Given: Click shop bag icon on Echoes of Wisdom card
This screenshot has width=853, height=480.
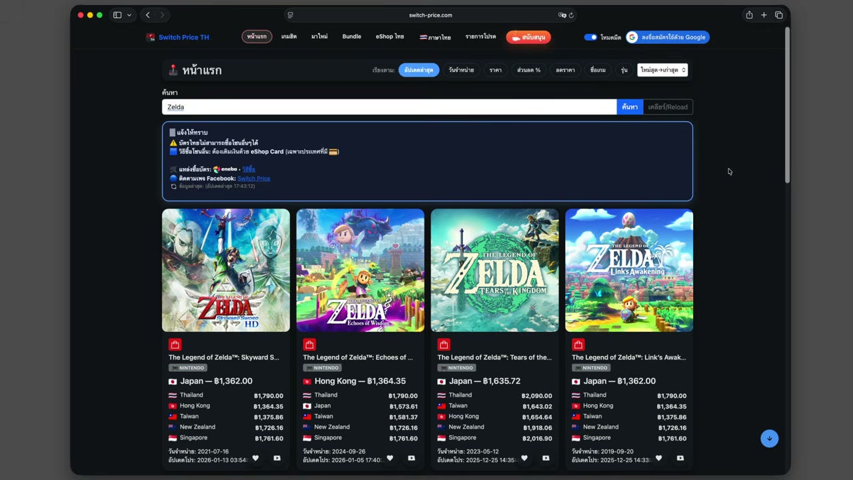Looking at the screenshot, I should tap(309, 344).
